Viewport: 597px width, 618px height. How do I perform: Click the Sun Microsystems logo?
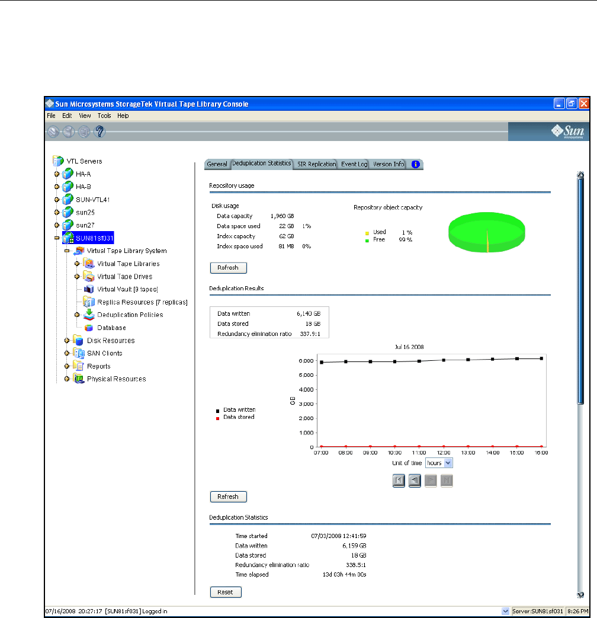(x=568, y=132)
